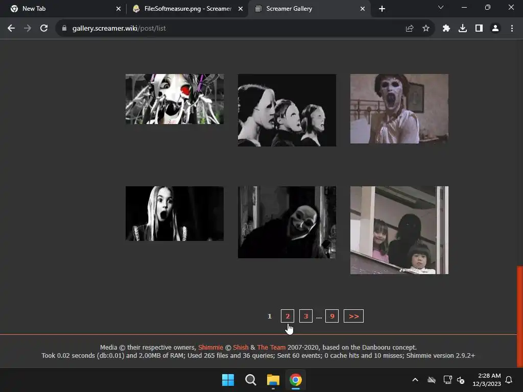Toggle the Chrome side panel
Viewport: 523px width, 392px height.
479,29
